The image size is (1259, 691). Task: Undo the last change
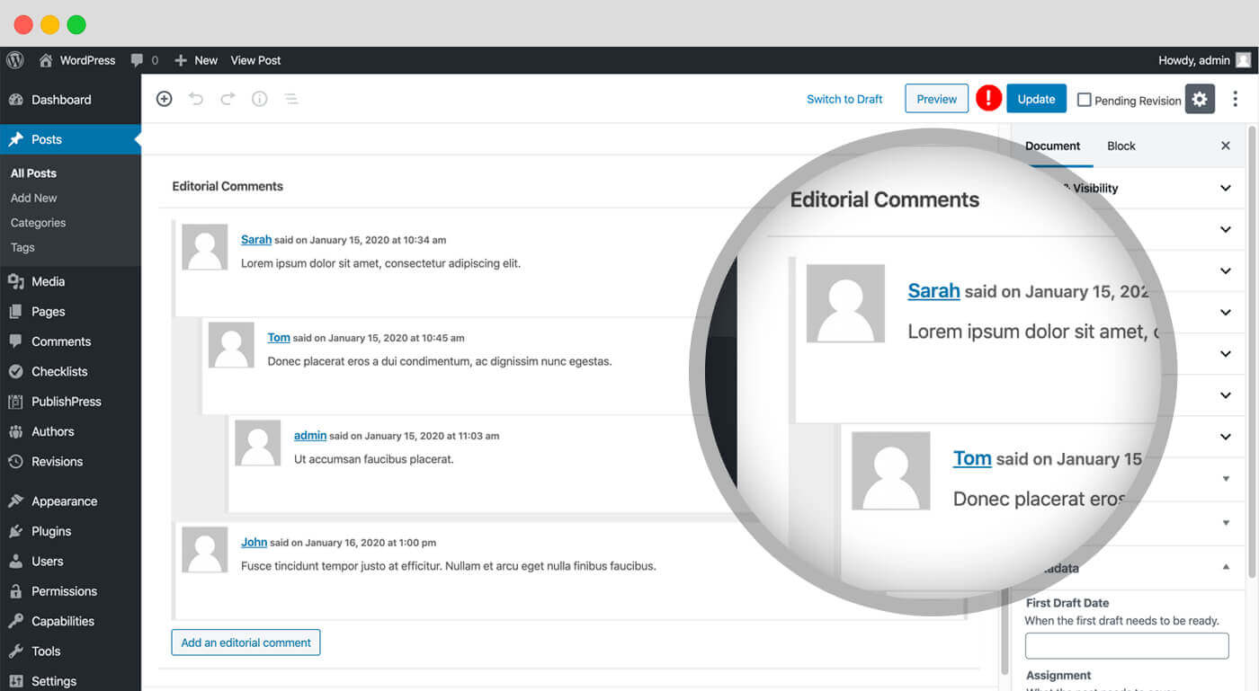[x=196, y=99]
